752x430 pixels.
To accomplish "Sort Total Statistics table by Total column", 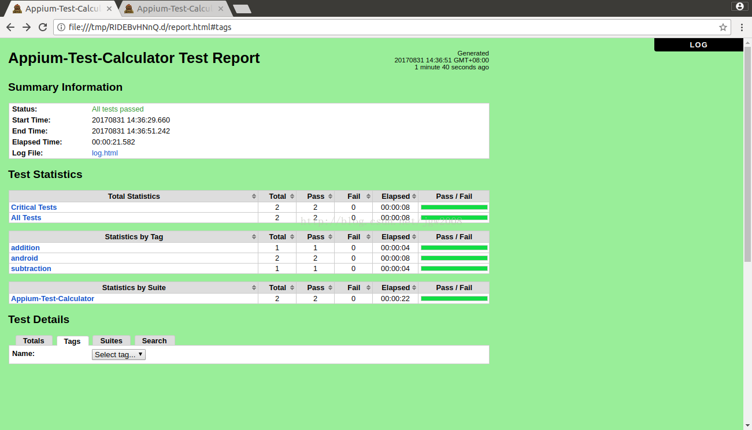I will [277, 197].
